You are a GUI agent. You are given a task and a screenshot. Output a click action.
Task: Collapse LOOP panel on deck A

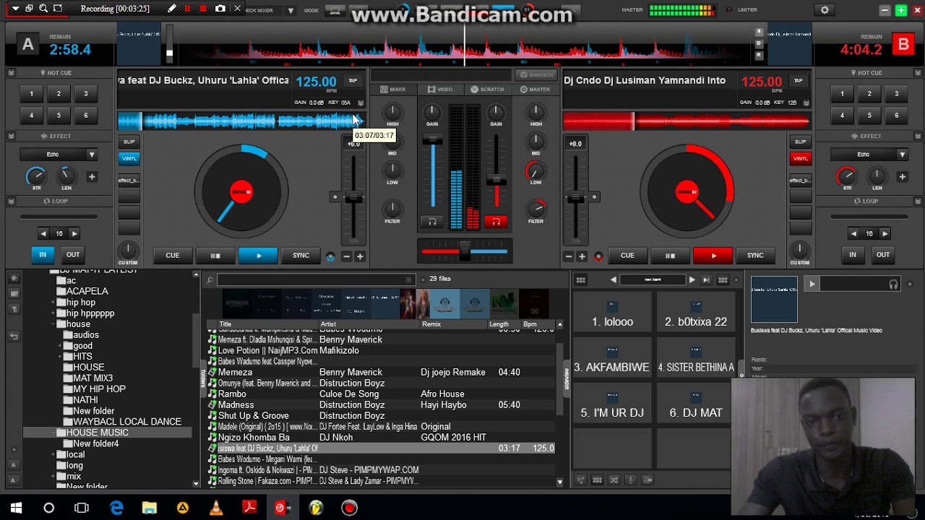click(x=11, y=201)
